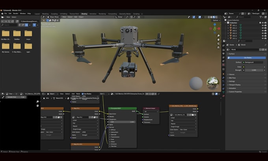The height and width of the screenshot is (161, 268).
Task: Open the Slot 1 dropdown in node editor
Action: (104, 94)
